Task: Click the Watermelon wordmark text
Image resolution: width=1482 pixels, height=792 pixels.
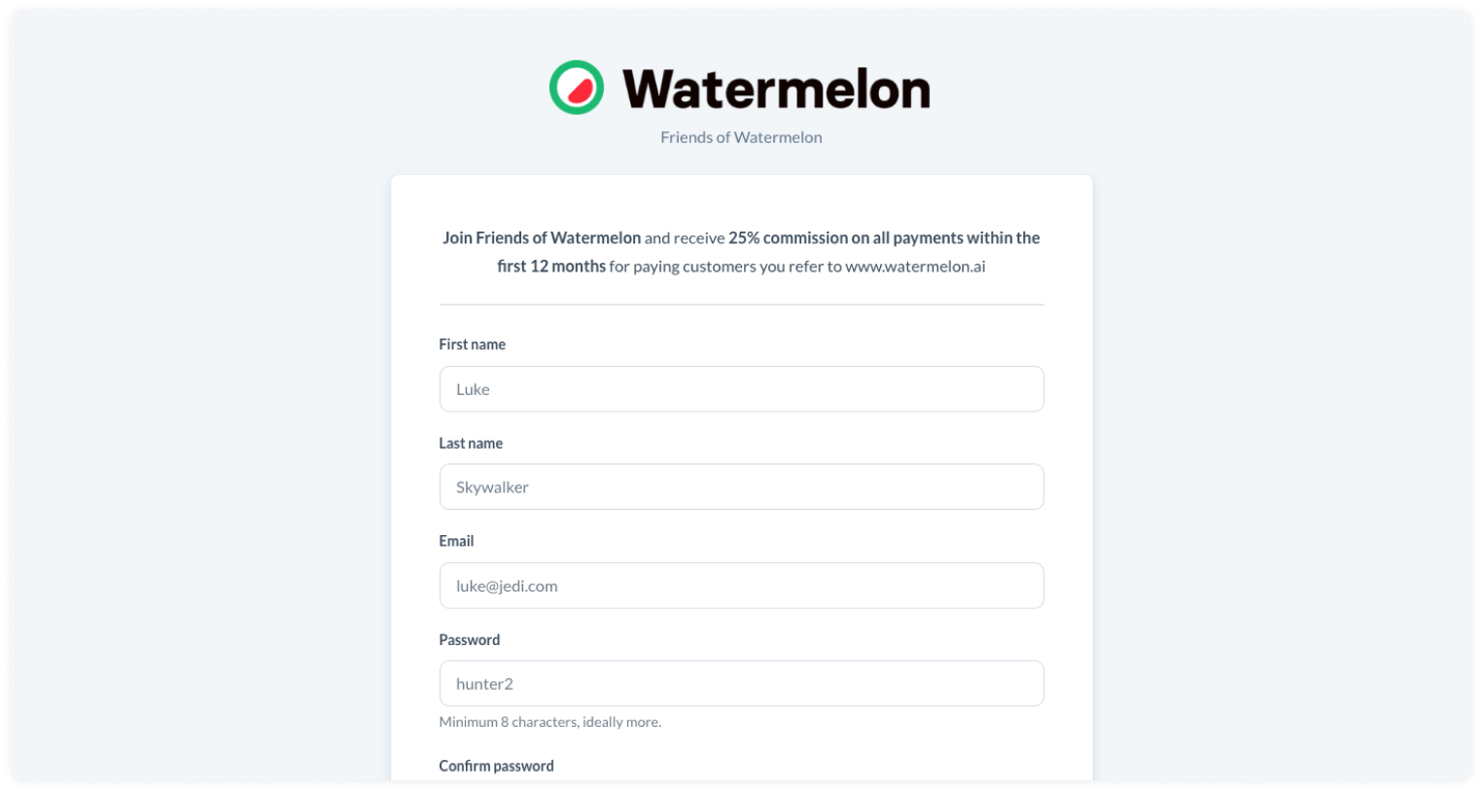Action: [776, 89]
